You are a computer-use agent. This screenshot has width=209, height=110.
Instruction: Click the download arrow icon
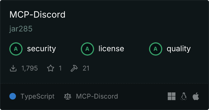pos(13,68)
